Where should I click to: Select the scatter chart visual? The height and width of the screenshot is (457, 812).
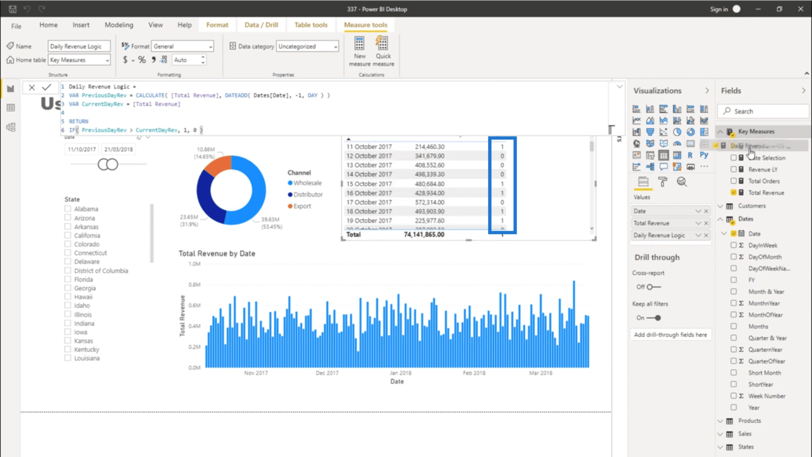664,132
